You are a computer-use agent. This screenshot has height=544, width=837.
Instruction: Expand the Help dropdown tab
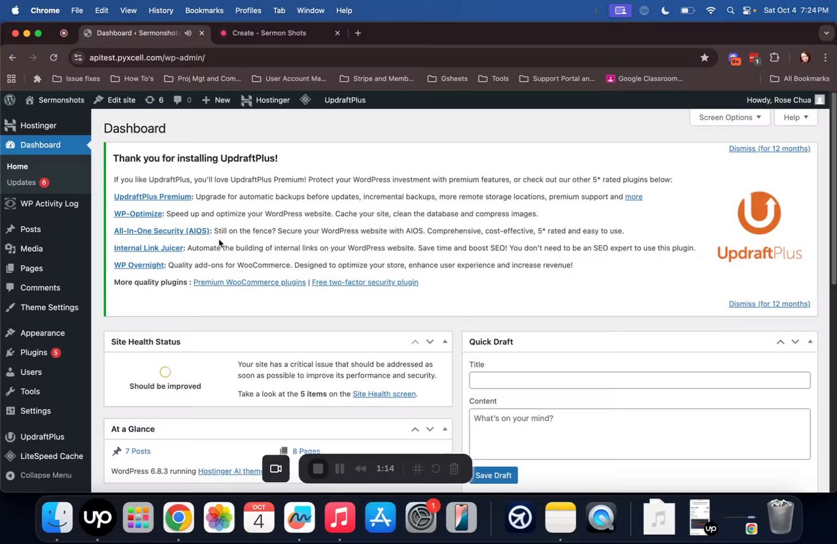coord(796,118)
